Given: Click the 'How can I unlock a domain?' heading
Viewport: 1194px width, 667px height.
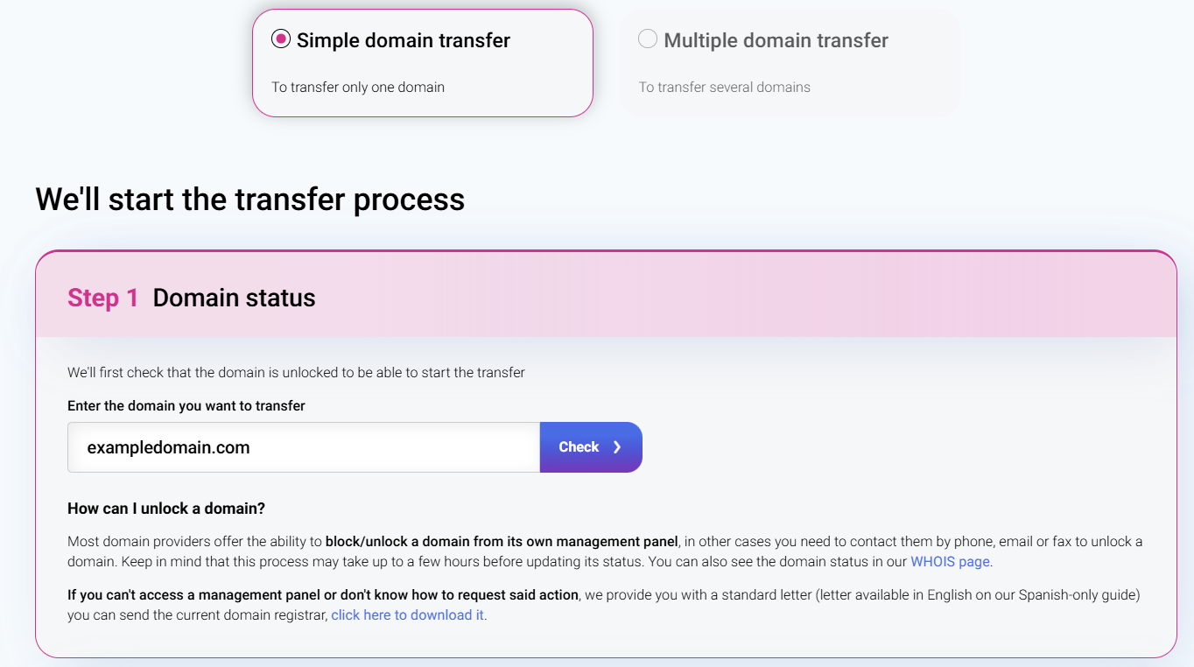Looking at the screenshot, I should pyautogui.click(x=166, y=509).
